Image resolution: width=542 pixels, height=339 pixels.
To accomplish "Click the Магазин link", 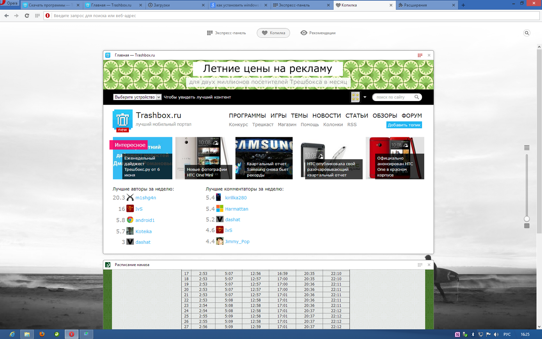I will [287, 125].
